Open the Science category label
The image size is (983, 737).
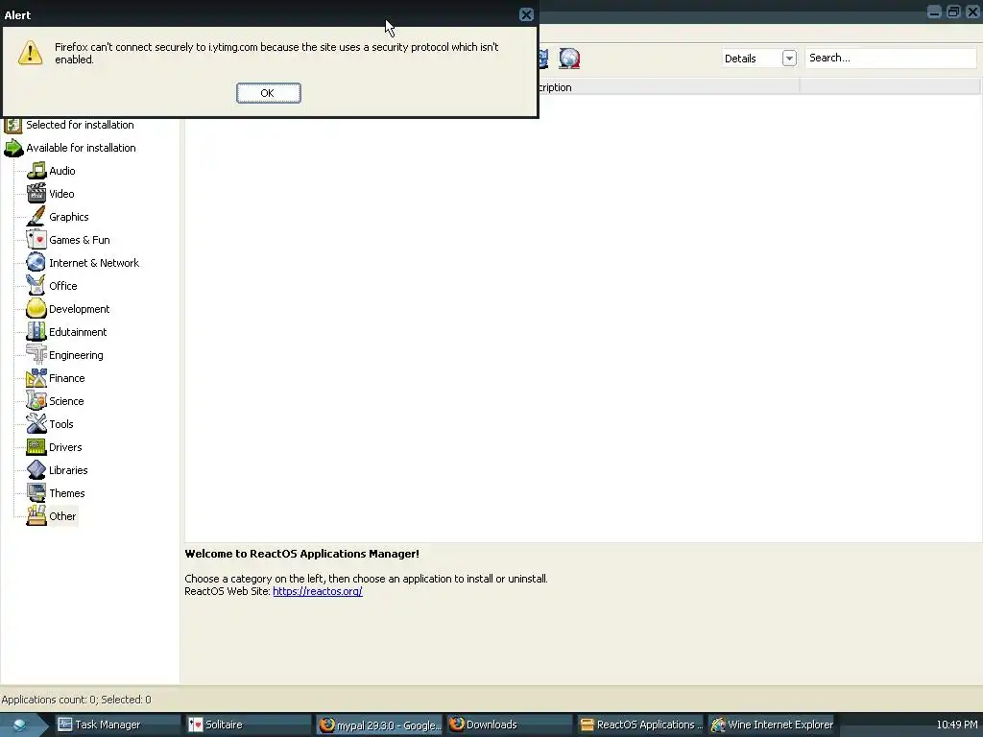pos(66,401)
